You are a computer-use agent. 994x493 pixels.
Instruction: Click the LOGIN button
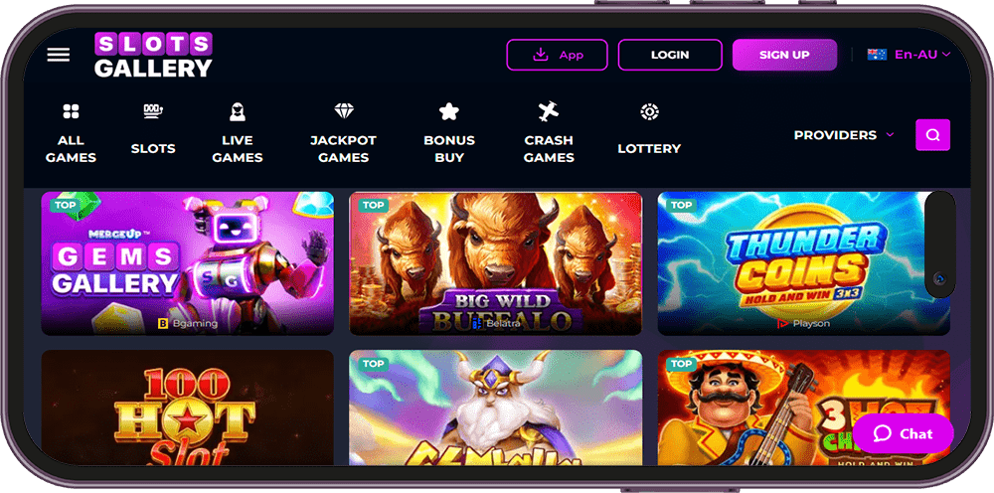click(670, 55)
